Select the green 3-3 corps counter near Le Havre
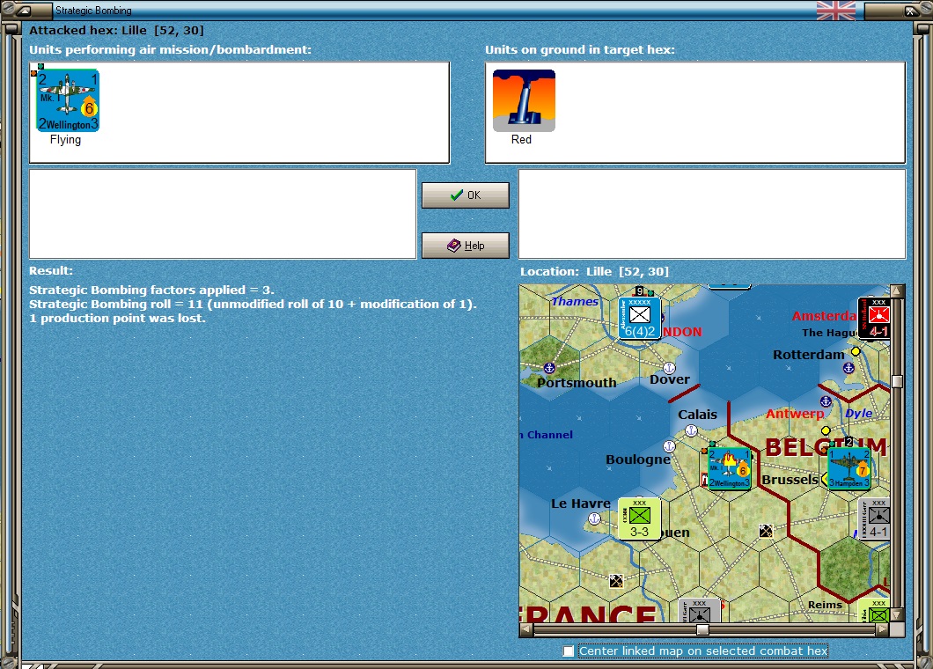The image size is (933, 669). (639, 519)
